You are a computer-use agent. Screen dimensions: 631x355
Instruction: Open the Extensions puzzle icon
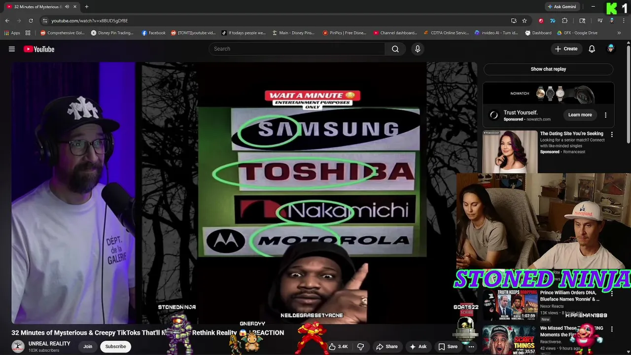click(x=565, y=21)
